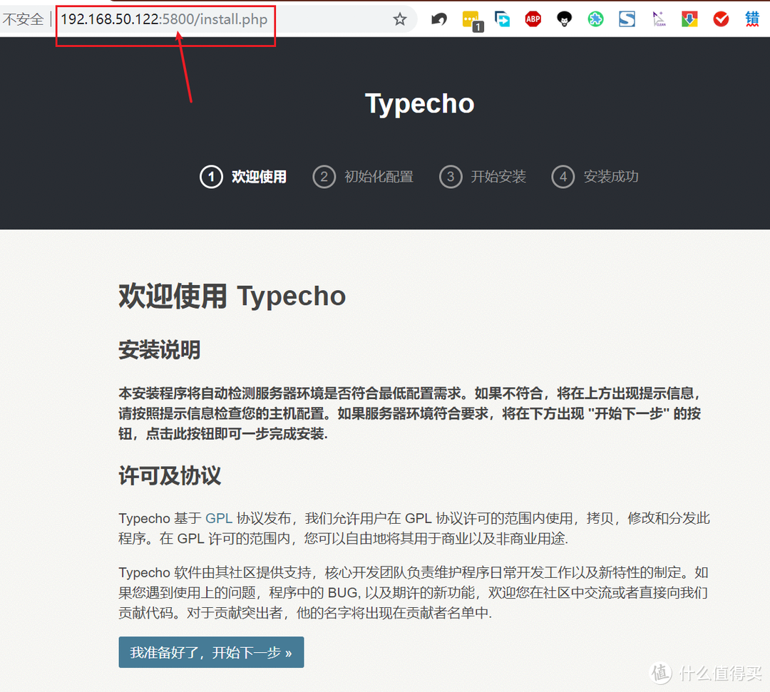Click the blue 错 extension icon
This screenshot has width=770, height=692.
click(x=752, y=19)
